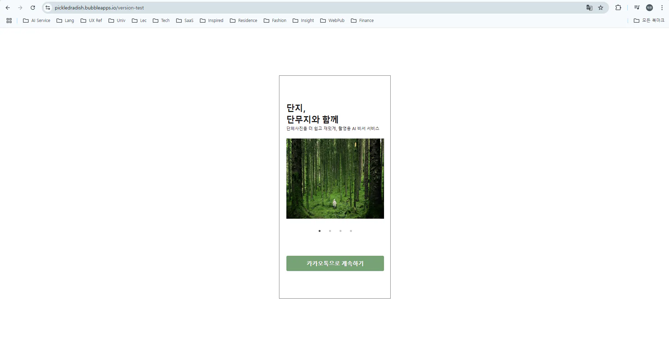Open the media controls icon
669x344 pixels.
637,7
